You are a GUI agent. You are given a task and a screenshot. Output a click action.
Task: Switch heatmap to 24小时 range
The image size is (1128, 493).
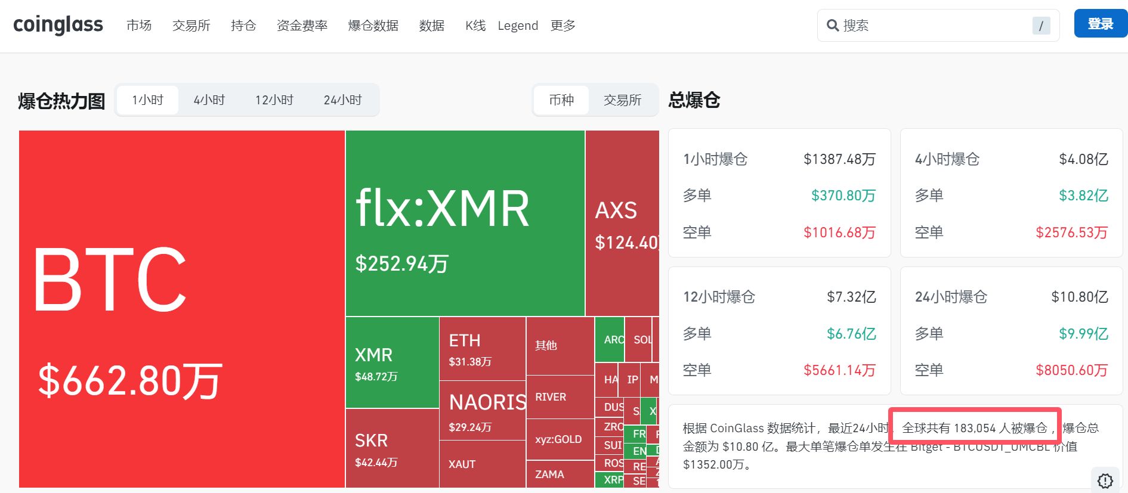pyautogui.click(x=342, y=100)
